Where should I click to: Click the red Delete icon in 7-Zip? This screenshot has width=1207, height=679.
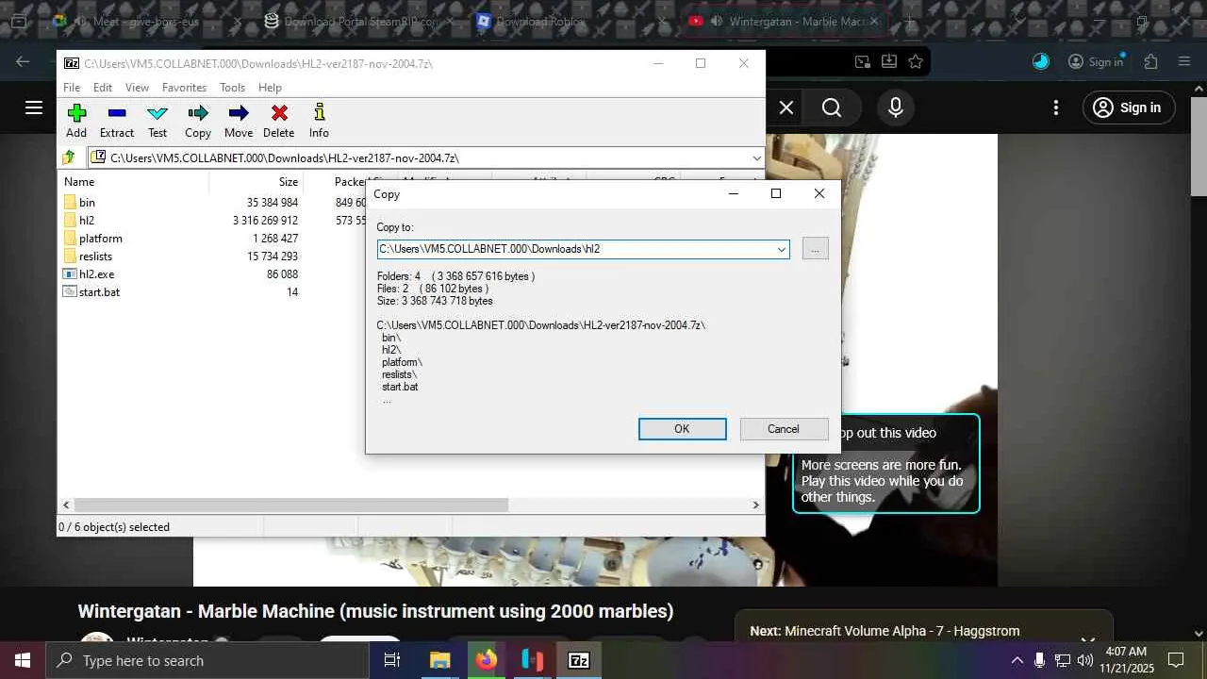click(279, 113)
